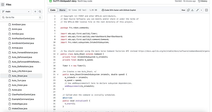Open ArmPositionControl.java file
The width and height of the screenshot is (212, 112).
point(23,38)
